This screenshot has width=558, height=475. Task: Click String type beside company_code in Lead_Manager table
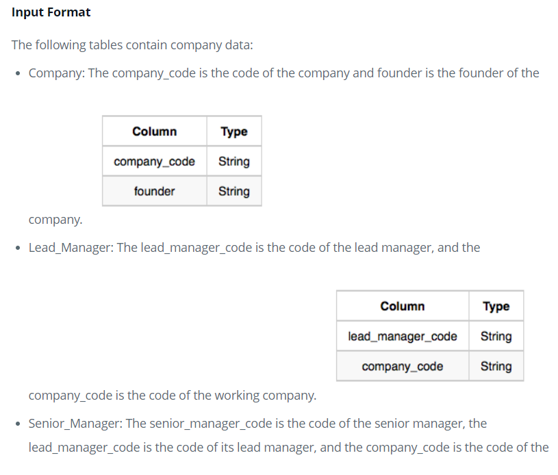(x=496, y=366)
